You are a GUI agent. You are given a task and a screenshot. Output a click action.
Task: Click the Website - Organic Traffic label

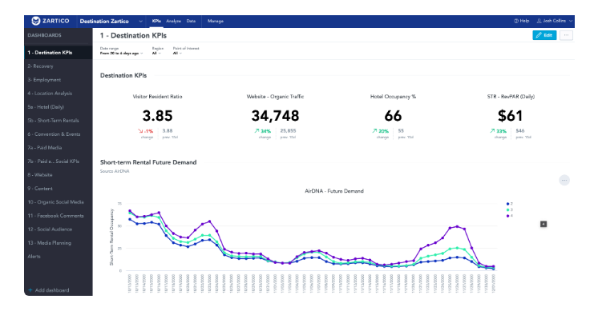tap(276, 97)
